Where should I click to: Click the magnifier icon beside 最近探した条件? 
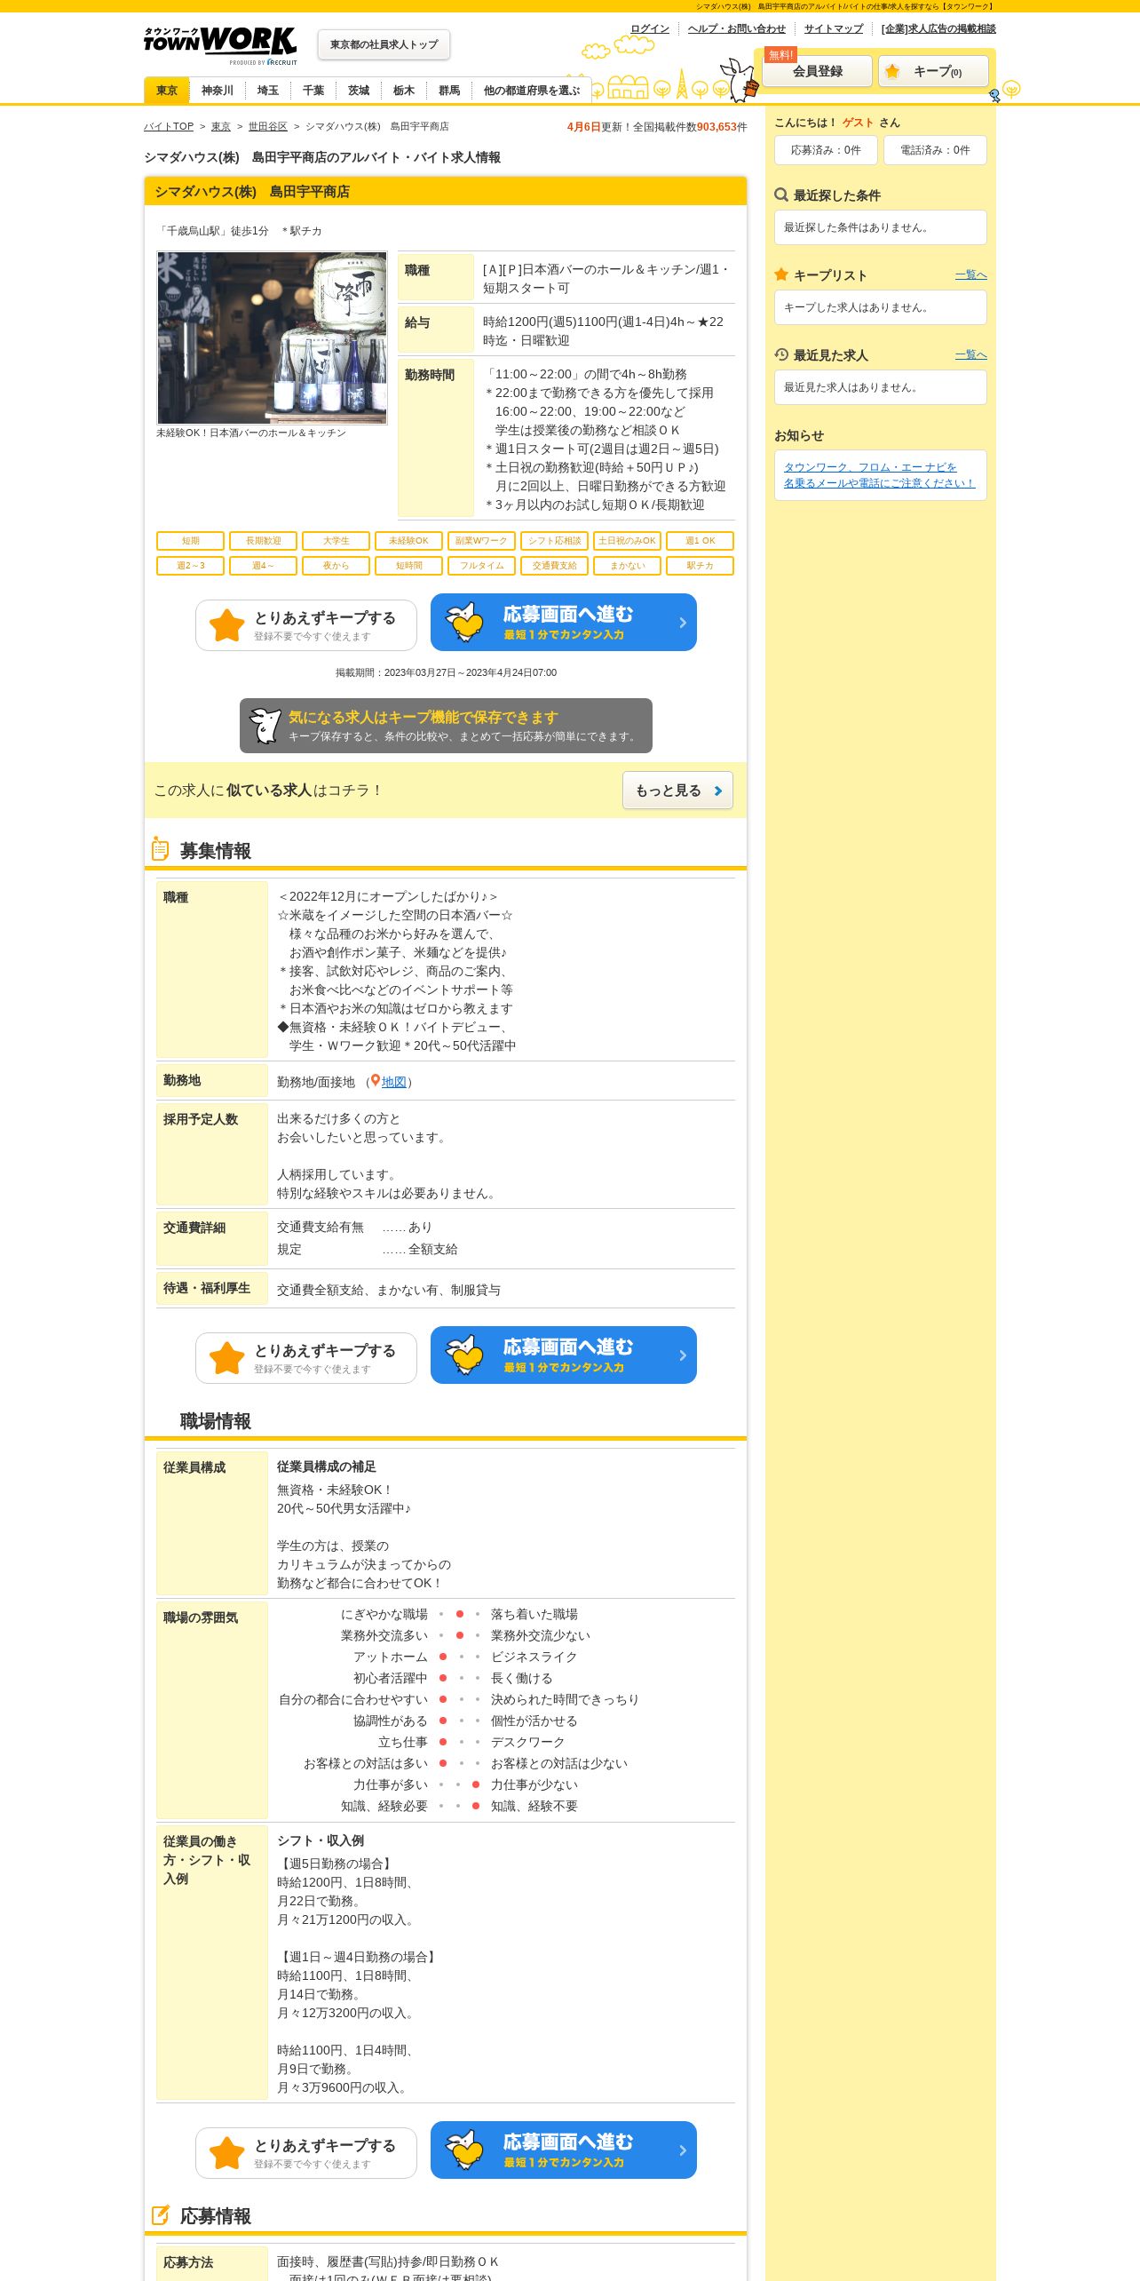tap(781, 195)
